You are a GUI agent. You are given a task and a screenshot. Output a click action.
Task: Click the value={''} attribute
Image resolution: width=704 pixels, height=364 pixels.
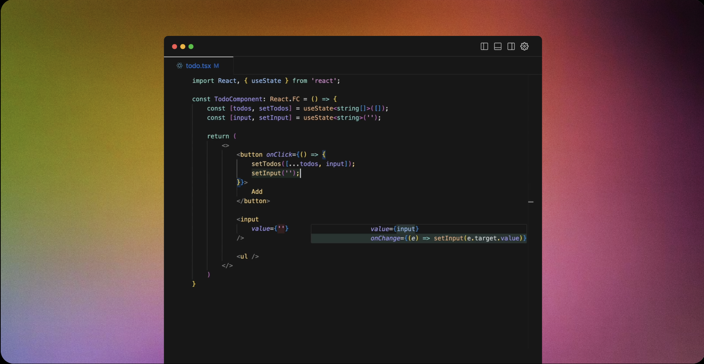coord(270,229)
